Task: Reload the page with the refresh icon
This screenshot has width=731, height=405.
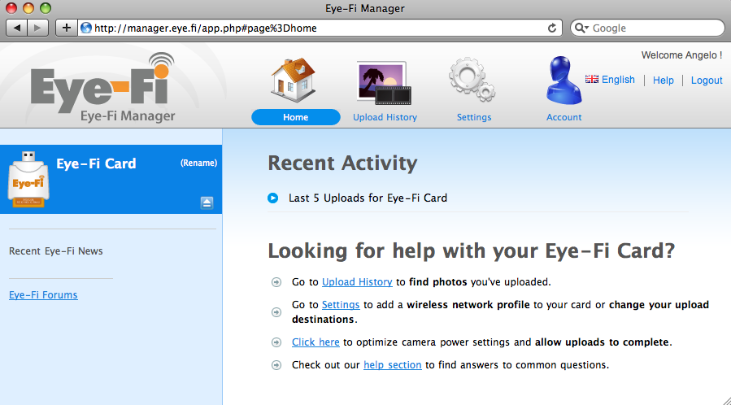Action: 552,28
